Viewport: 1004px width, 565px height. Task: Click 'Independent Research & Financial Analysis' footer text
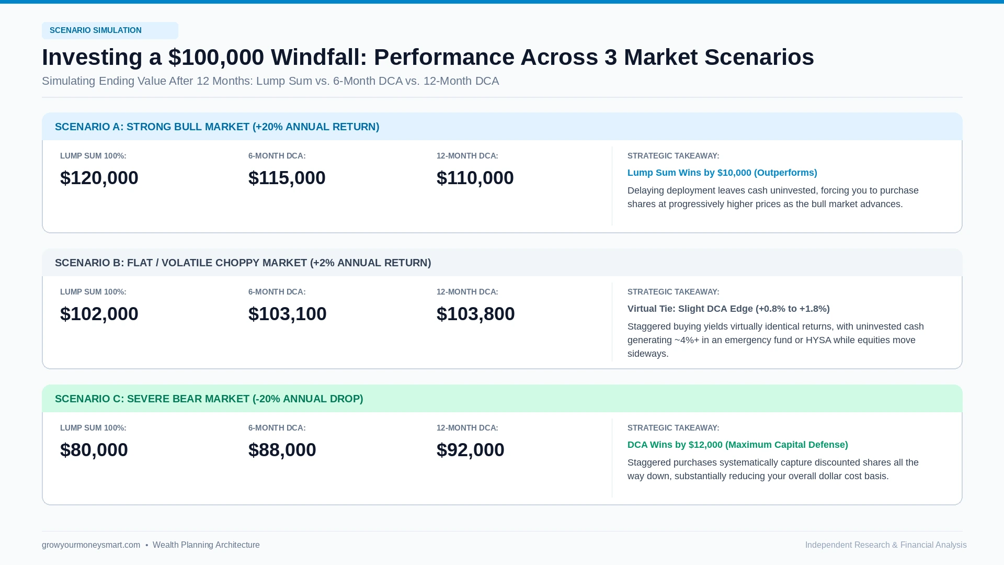point(886,545)
